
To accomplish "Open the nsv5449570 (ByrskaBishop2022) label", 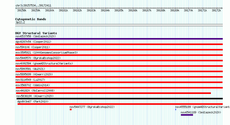I will click(38, 58).
